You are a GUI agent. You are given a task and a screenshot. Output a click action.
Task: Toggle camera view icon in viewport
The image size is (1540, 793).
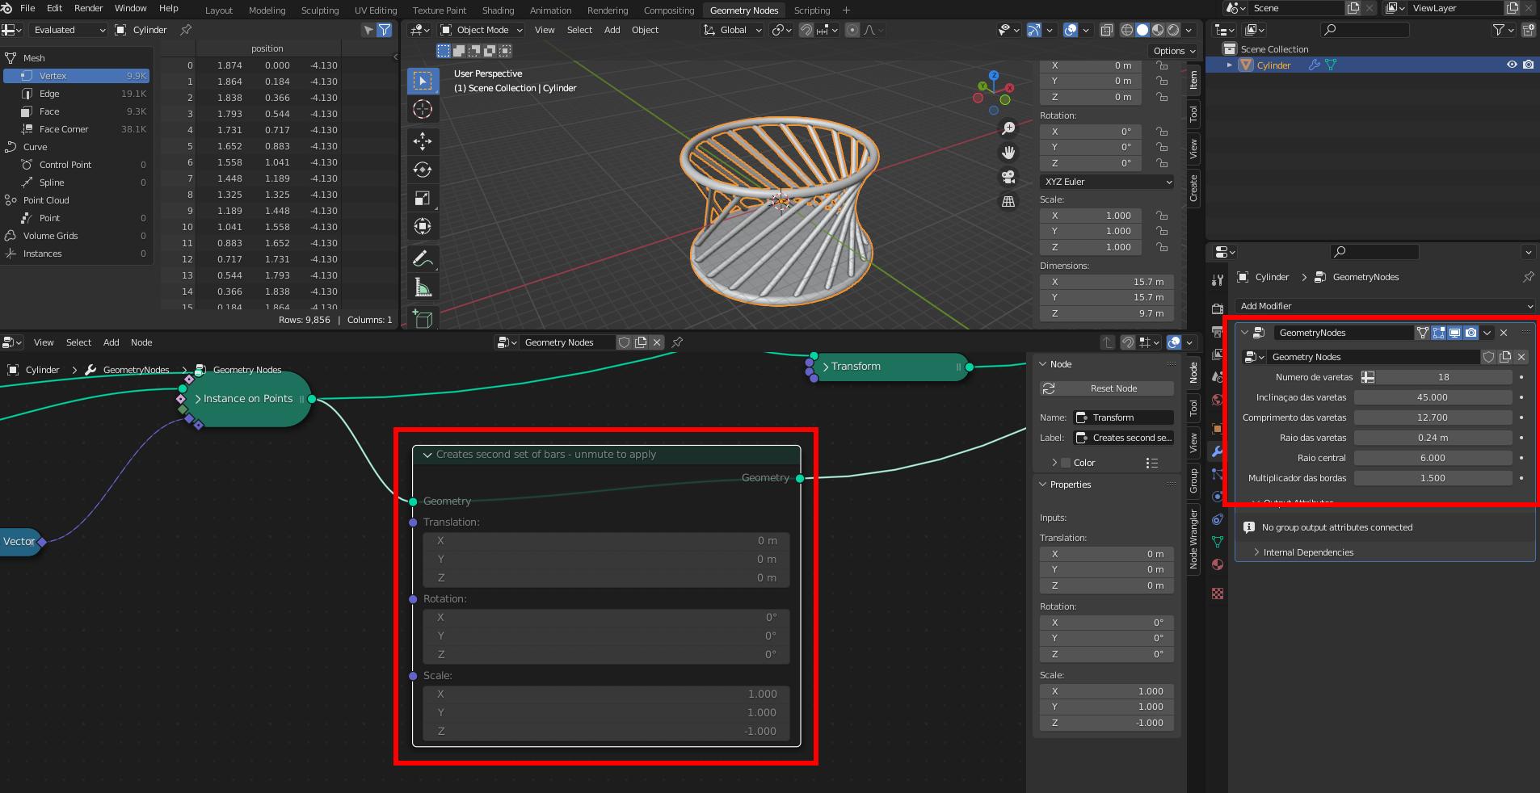[x=1008, y=177]
